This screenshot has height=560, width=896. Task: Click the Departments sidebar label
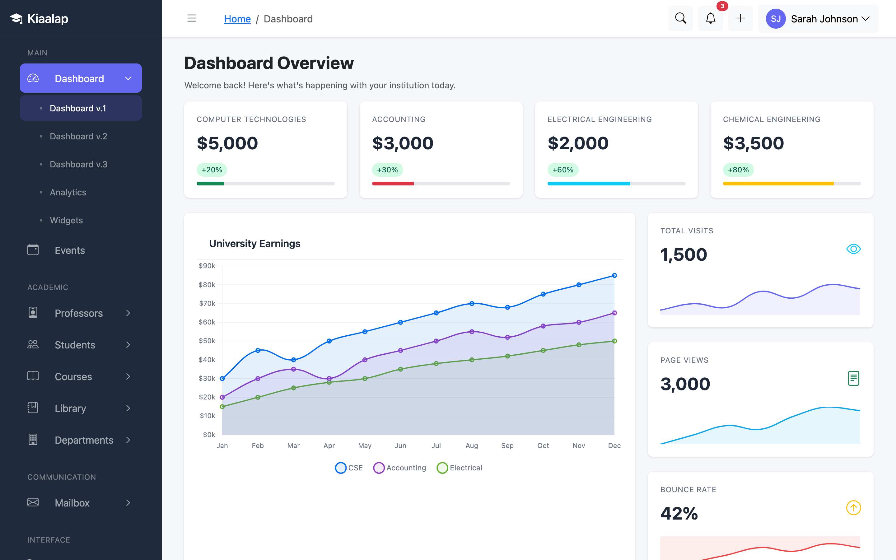pyautogui.click(x=84, y=440)
